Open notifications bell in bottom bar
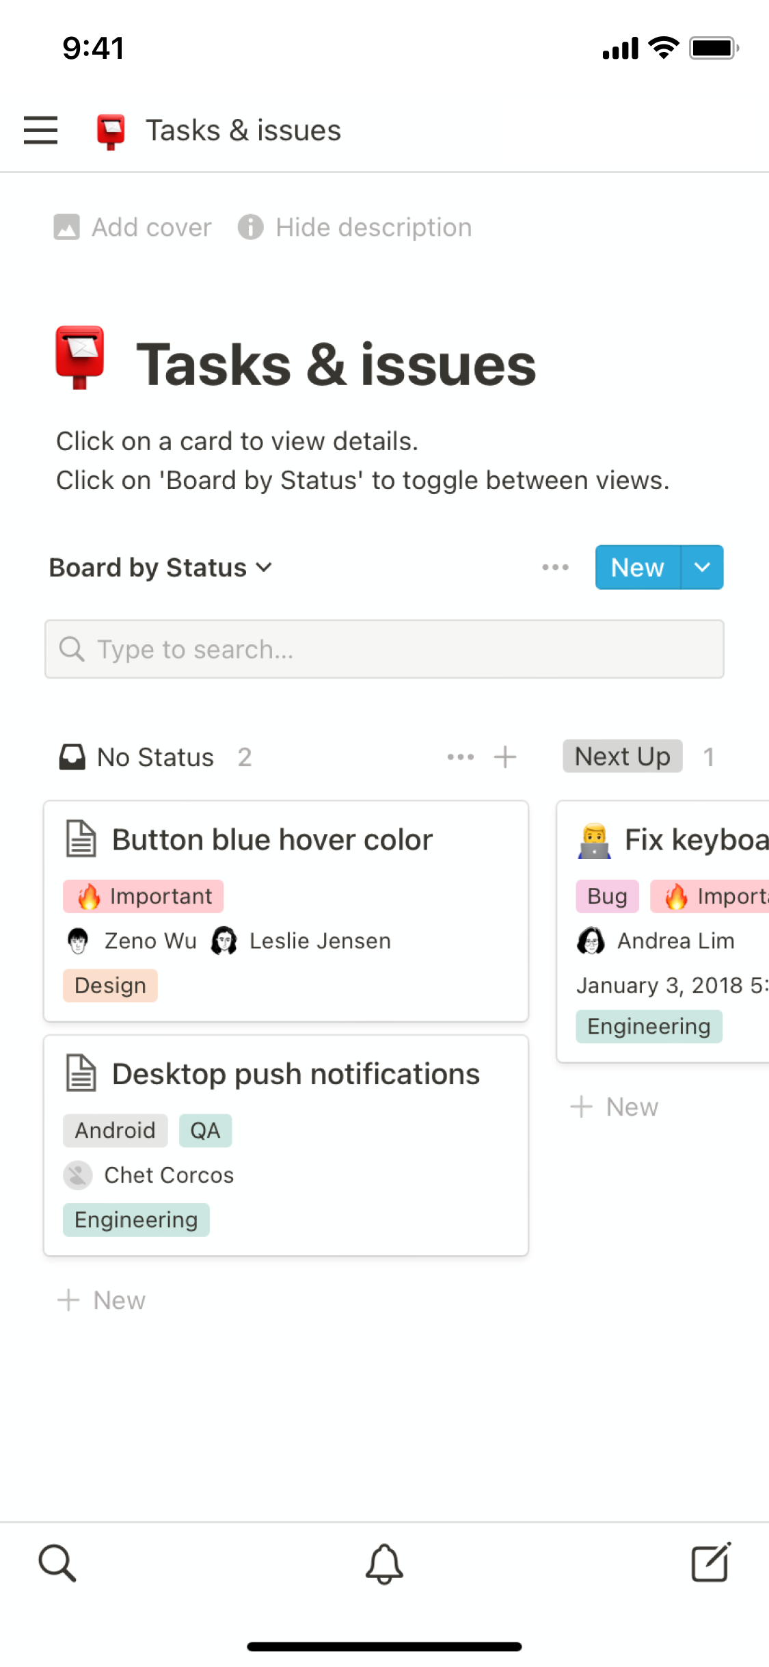 click(x=384, y=1564)
